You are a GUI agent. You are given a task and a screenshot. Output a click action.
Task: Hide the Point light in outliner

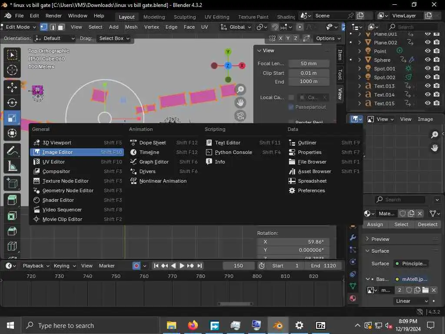[x=428, y=51]
